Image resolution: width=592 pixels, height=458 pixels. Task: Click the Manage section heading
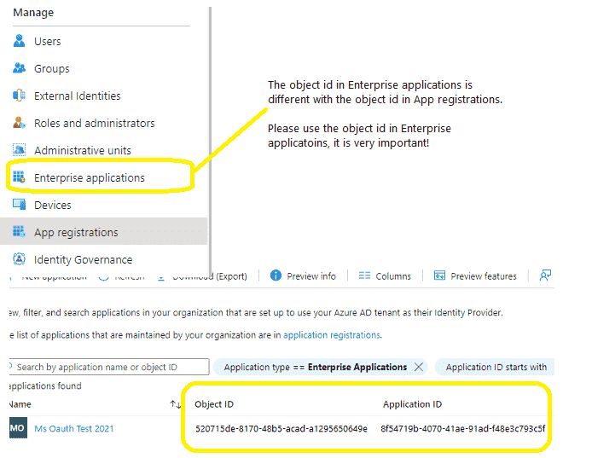coord(33,13)
